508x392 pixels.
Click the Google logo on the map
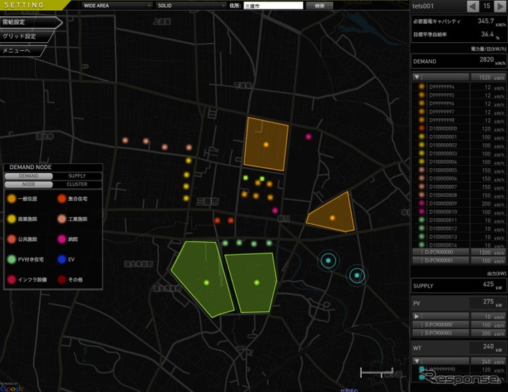(x=12, y=388)
